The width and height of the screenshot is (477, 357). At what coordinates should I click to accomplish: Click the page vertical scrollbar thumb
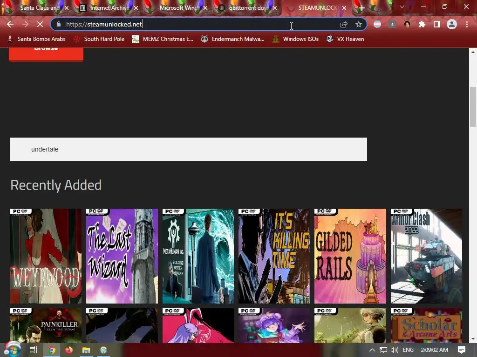(473, 106)
